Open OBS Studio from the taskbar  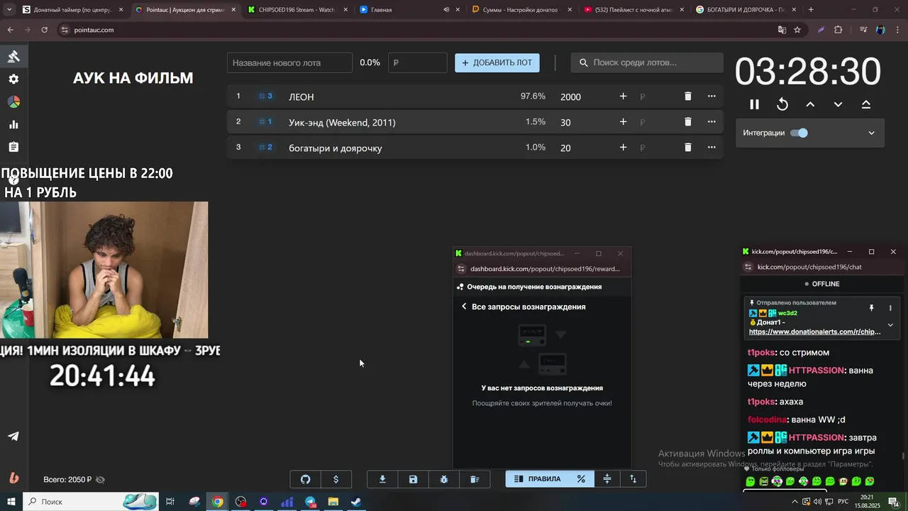coord(241,502)
